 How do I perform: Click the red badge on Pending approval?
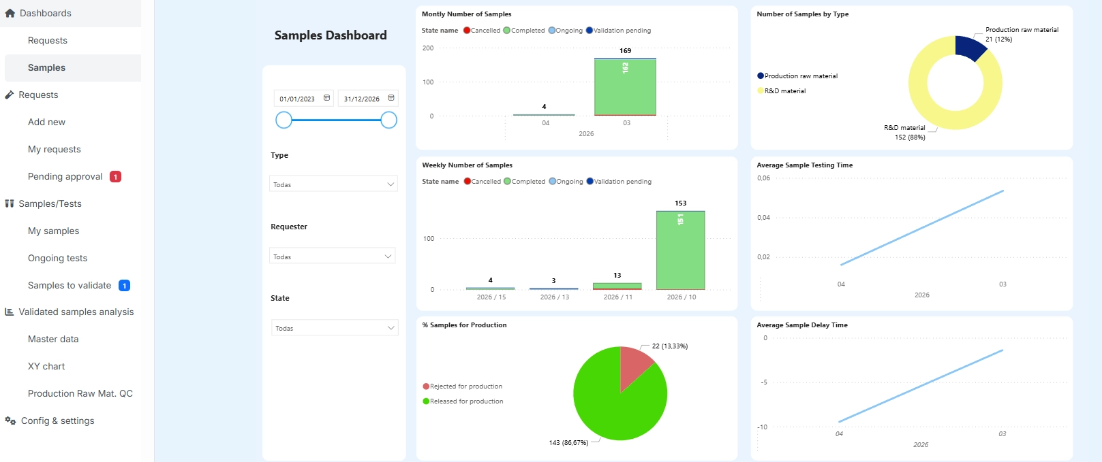point(116,177)
